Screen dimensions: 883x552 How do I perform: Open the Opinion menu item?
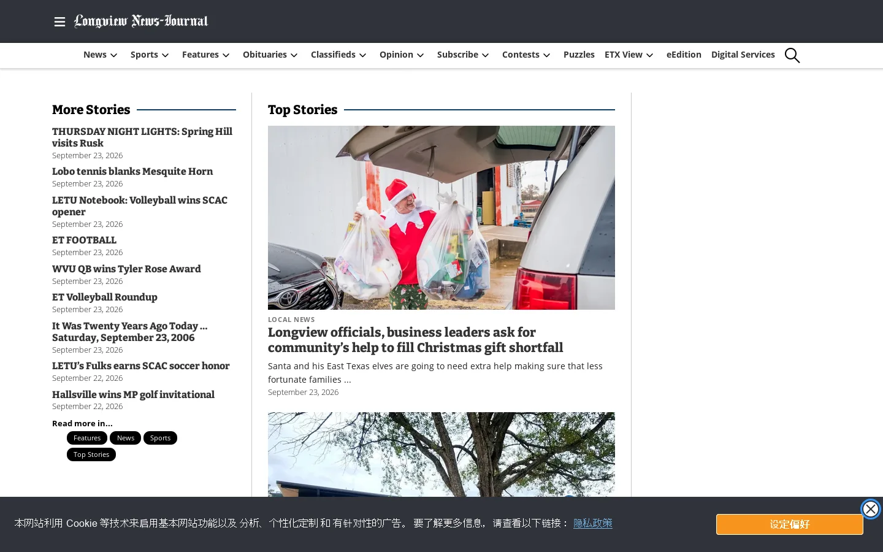pos(396,55)
